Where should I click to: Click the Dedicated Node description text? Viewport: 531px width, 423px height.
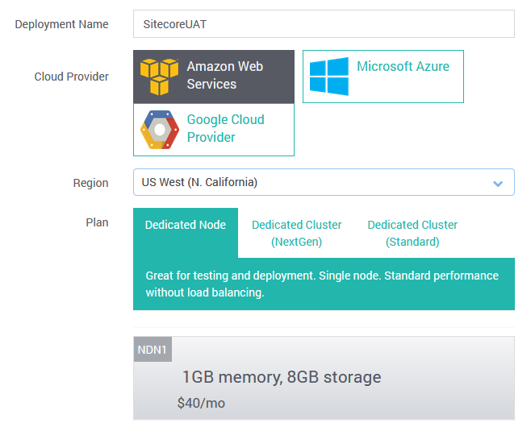pyautogui.click(x=322, y=284)
